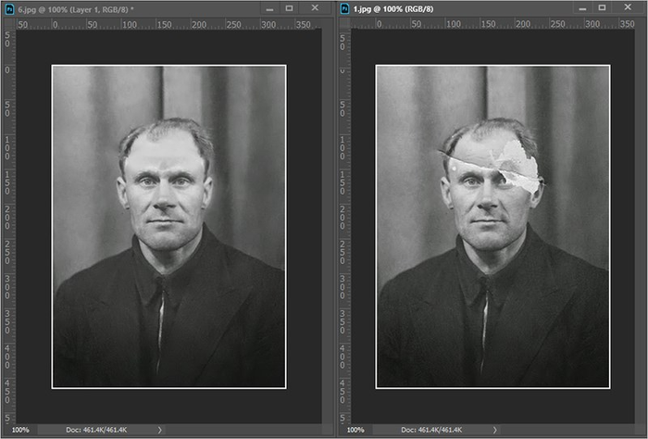
Task: Close the 6.jpg document window
Action: pyautogui.click(x=315, y=8)
